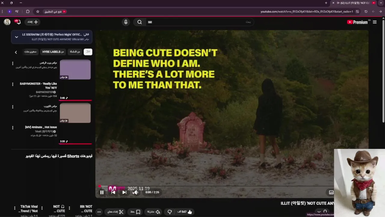Open the browser three-dot menu
Viewport: 385px width, 217px height.
tap(2, 11)
